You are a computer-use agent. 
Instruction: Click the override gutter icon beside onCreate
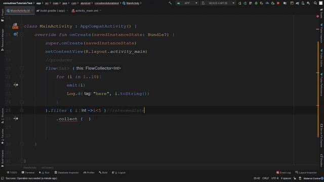[x=16, y=34]
